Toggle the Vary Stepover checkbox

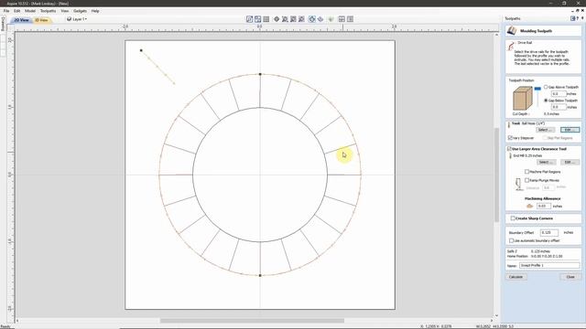[510, 138]
